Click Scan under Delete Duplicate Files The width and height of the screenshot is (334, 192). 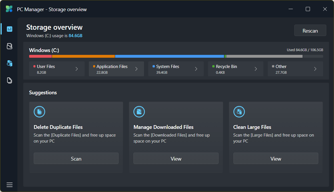click(x=76, y=158)
